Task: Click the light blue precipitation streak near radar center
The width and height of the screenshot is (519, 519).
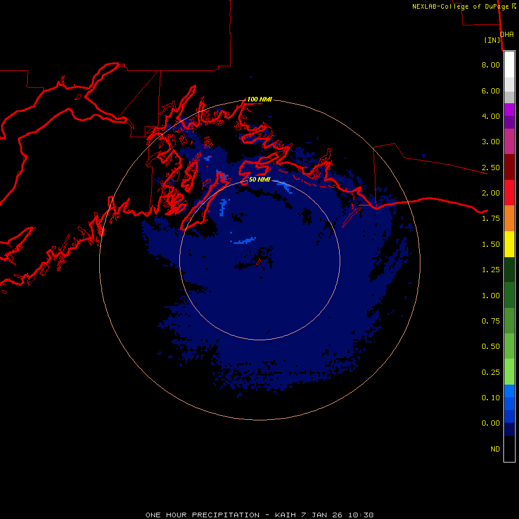Action: coord(243,240)
